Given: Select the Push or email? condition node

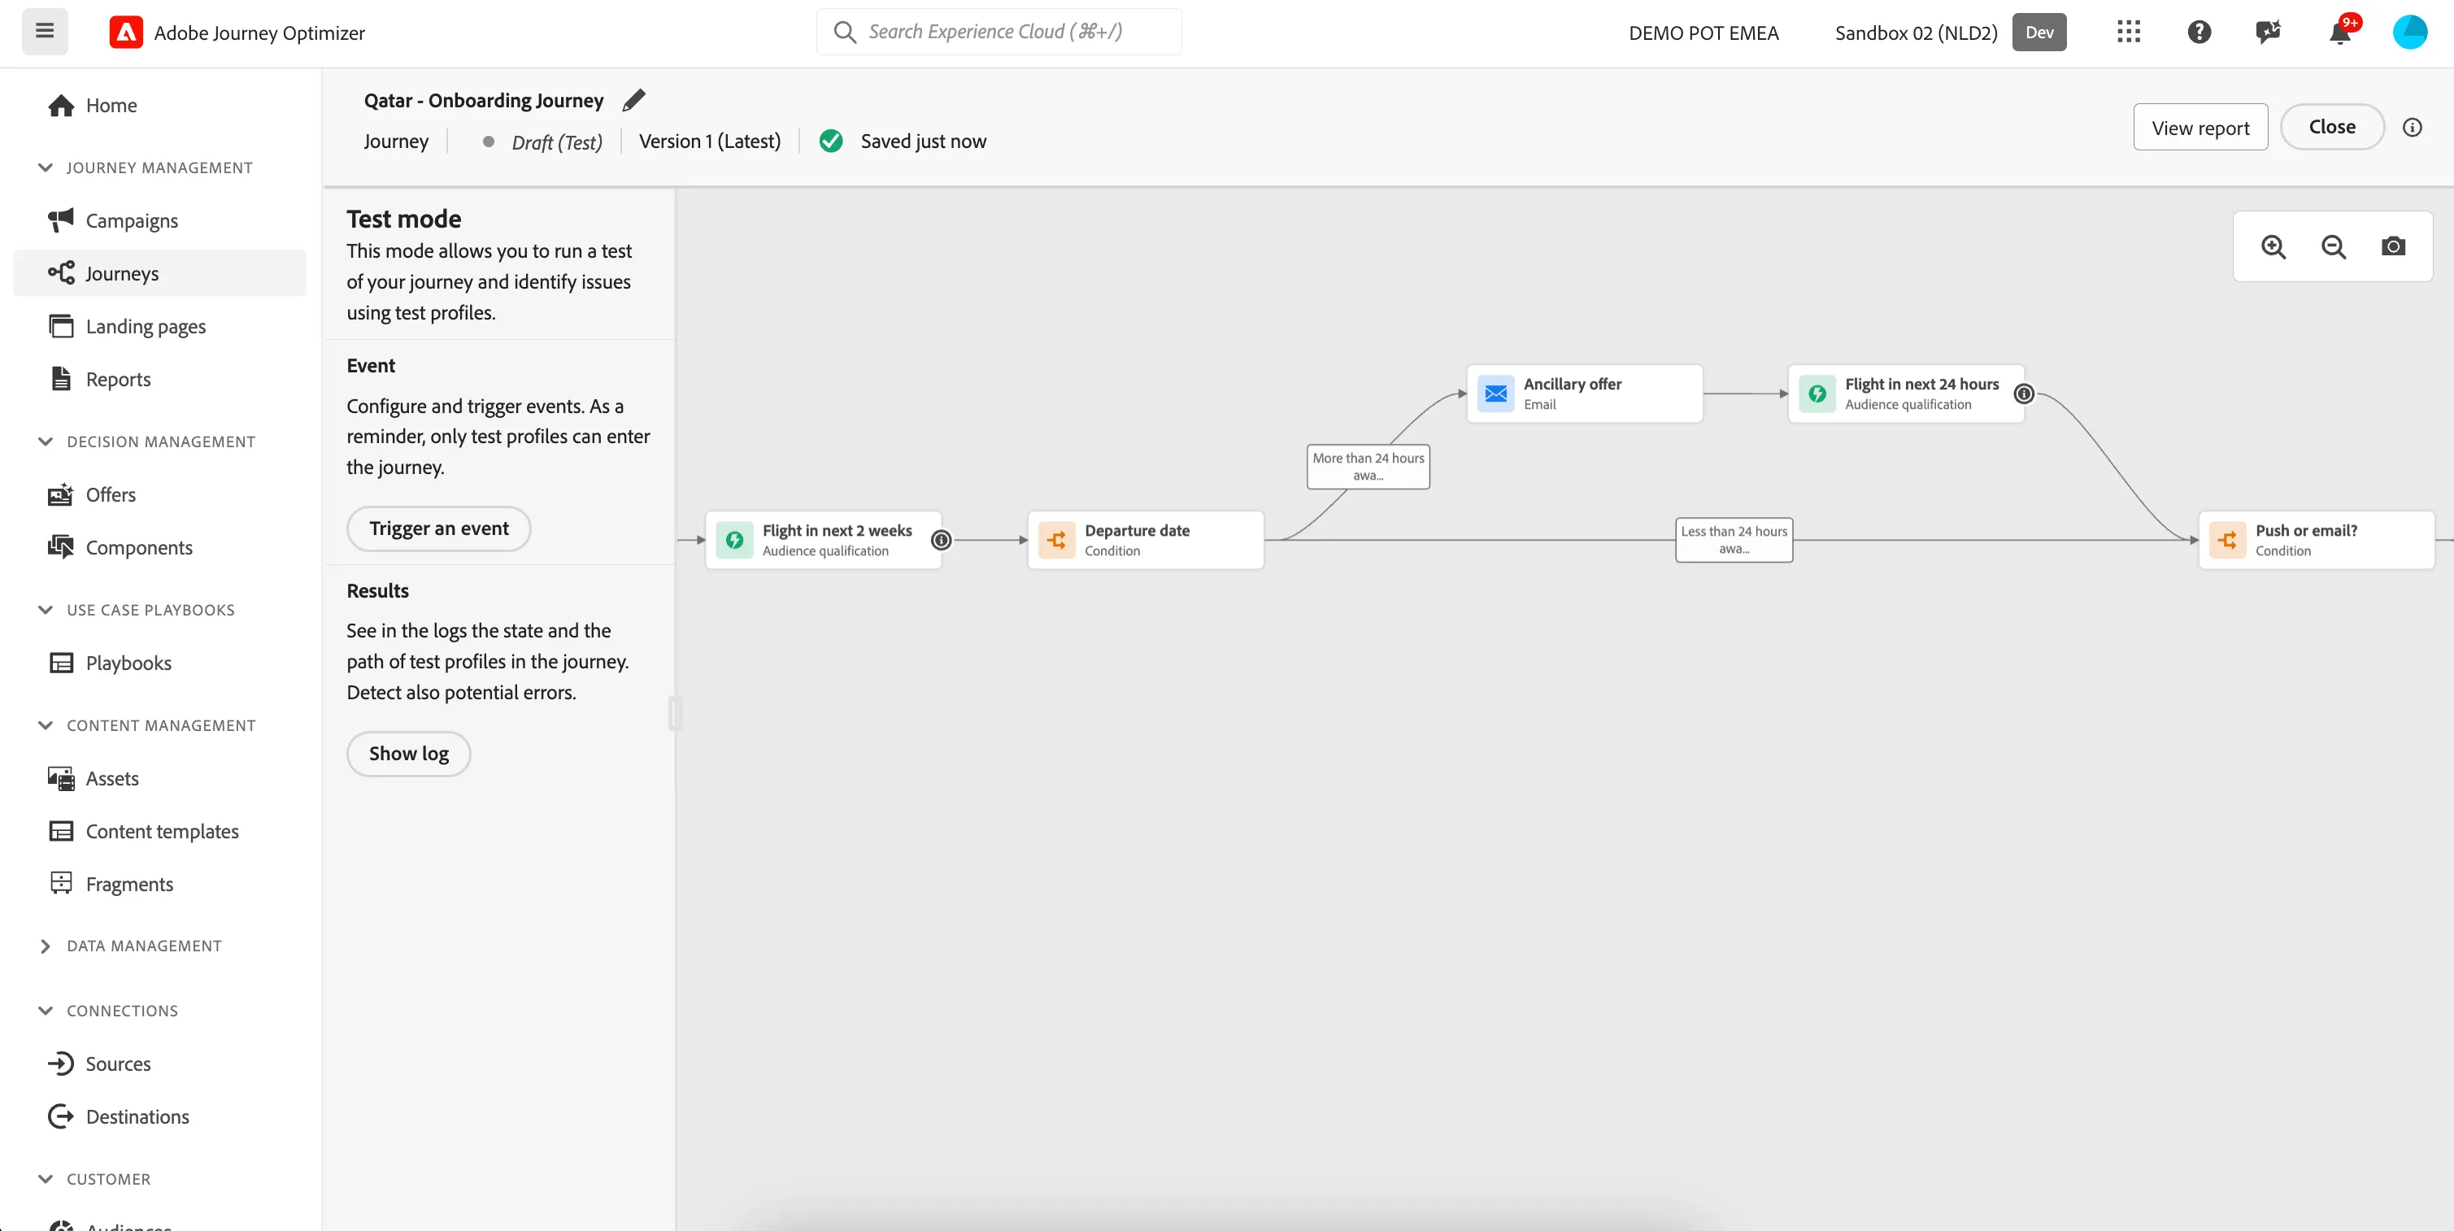Looking at the screenshot, I should [2316, 540].
